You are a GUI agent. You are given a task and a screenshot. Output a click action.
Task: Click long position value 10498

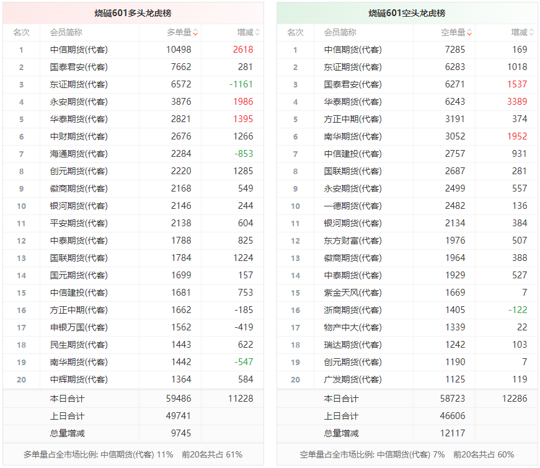point(179,50)
